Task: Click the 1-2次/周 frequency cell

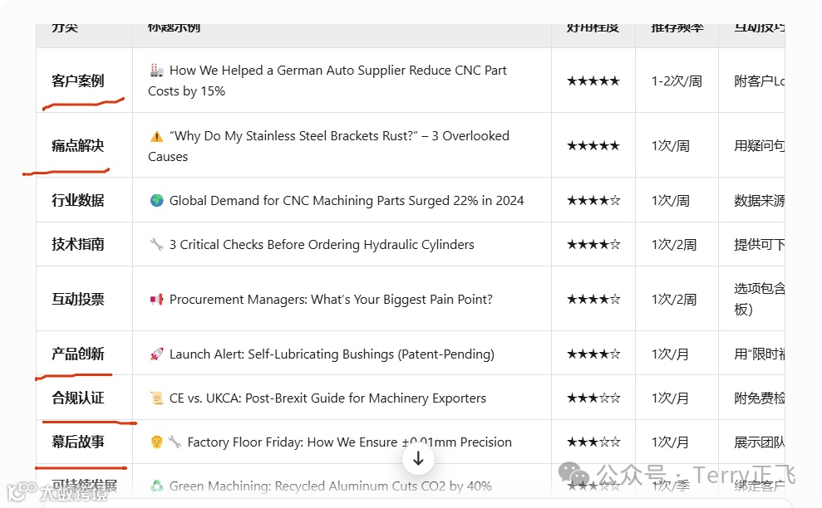Action: pos(677,81)
